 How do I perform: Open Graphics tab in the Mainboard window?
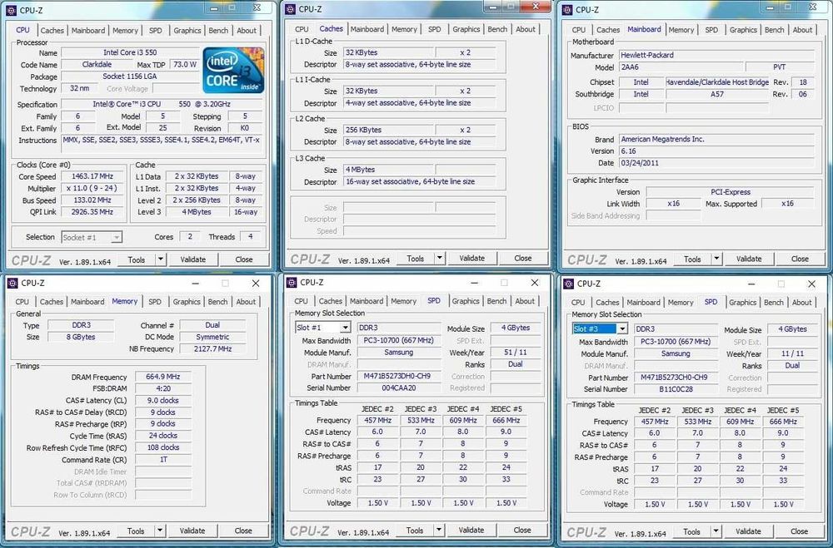(x=743, y=30)
